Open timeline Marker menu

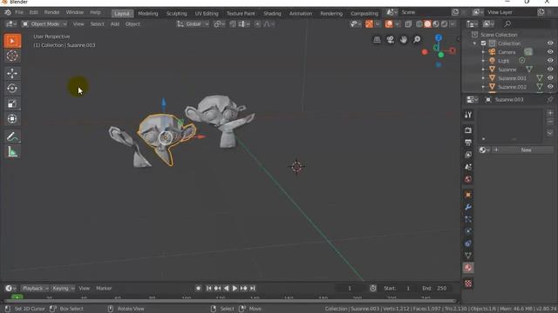tap(104, 288)
